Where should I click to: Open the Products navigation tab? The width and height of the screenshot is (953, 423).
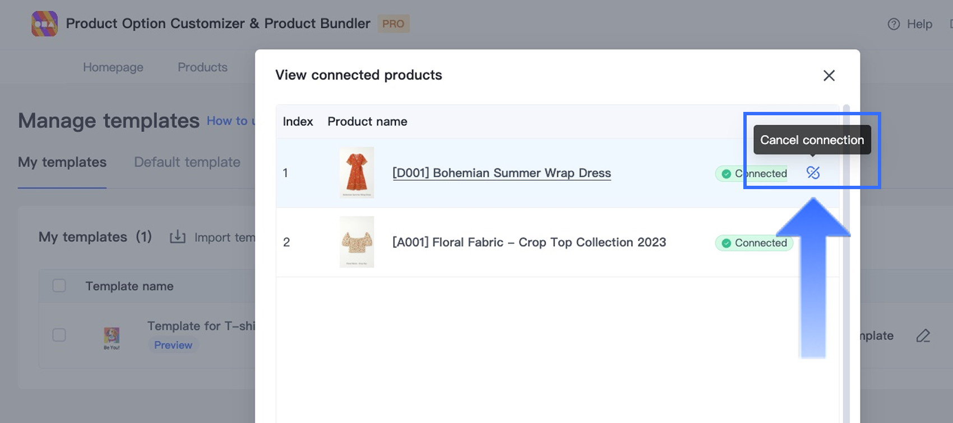(202, 67)
